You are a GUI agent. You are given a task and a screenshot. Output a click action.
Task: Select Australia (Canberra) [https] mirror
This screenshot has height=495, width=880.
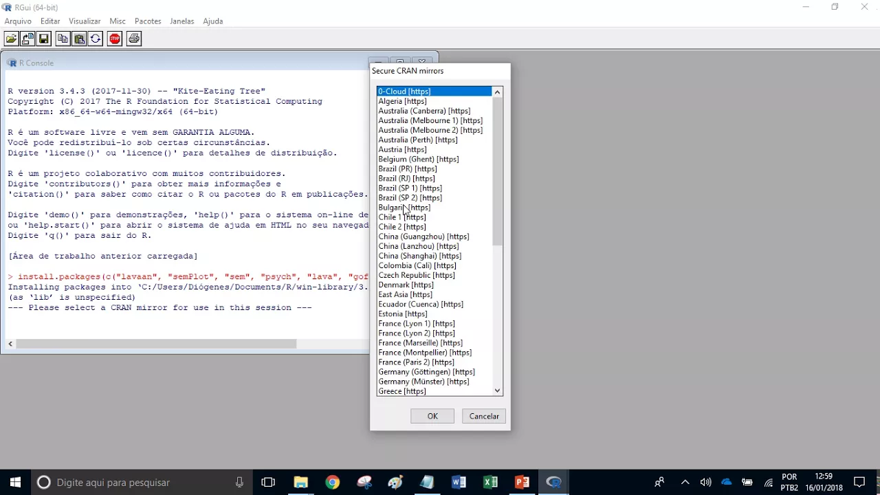coord(434,111)
